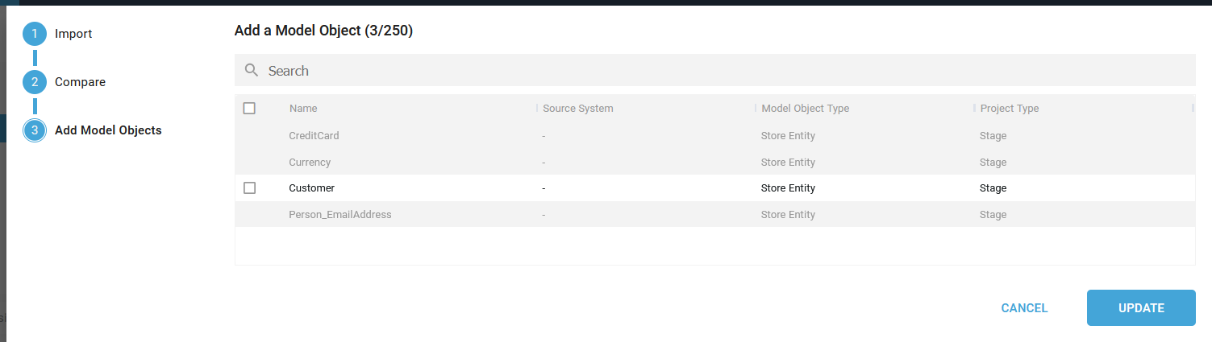Select the Add Model Objects step
The image size is (1212, 342).
(108, 130)
